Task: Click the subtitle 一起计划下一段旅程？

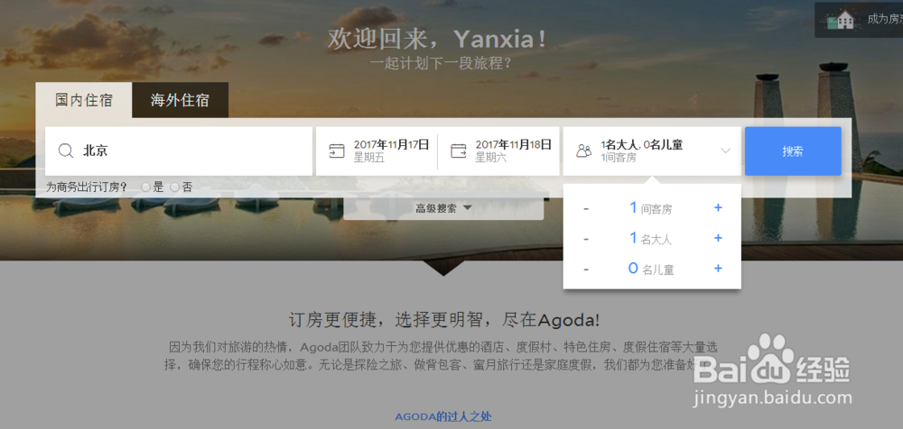Action: 441,63
